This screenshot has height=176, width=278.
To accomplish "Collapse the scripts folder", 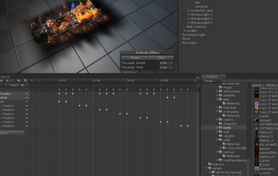I will [207, 168].
